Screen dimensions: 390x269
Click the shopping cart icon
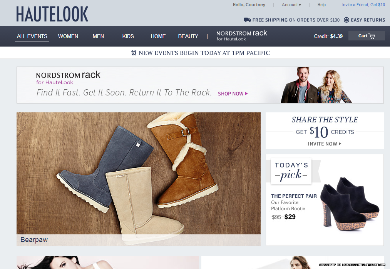click(372, 36)
